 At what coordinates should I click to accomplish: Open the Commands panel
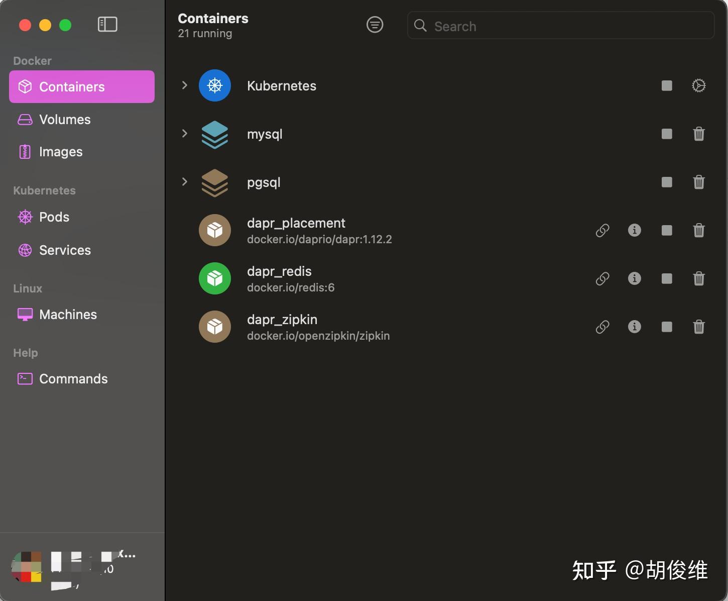pyautogui.click(x=73, y=378)
